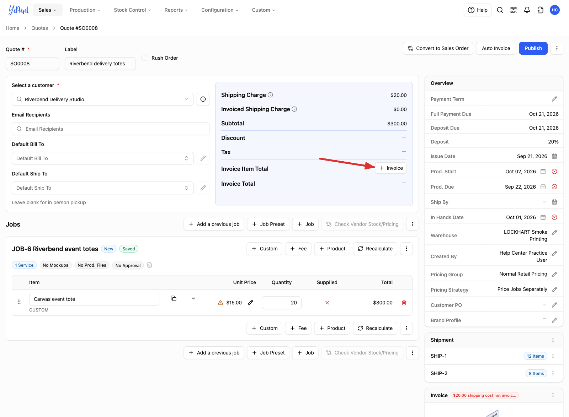Toggle the Supplied X for Canvas event tote
569x417 pixels.
327,303
